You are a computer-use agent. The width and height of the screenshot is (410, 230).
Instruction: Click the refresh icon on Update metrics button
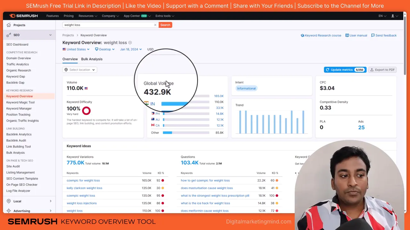[327, 70]
